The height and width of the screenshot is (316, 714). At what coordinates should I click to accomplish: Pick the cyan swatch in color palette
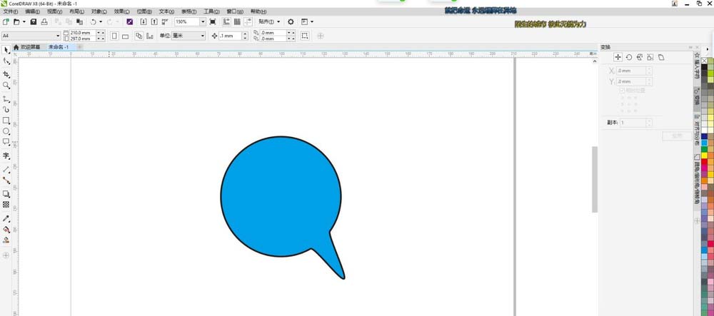click(705, 143)
